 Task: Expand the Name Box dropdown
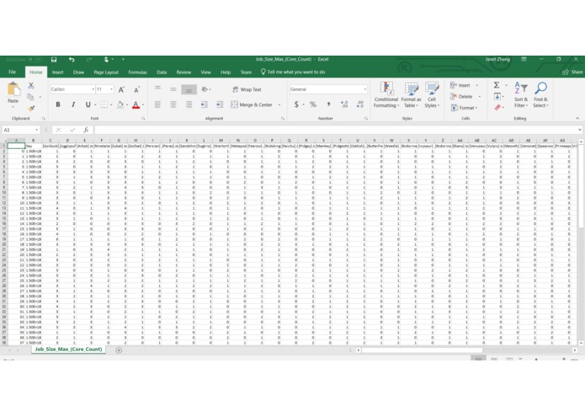(x=36, y=130)
